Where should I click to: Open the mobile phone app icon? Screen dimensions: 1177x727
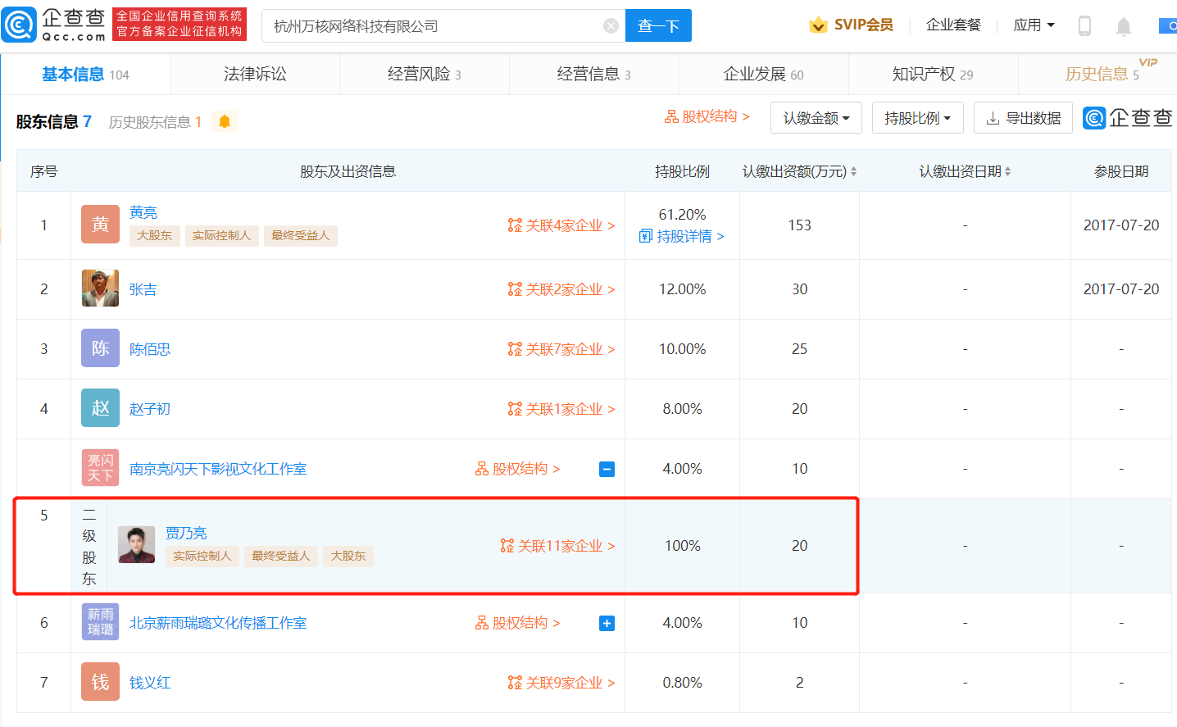click(1084, 26)
